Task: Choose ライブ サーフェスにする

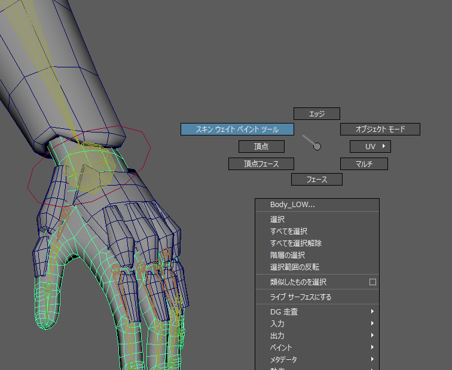Action: [301, 297]
